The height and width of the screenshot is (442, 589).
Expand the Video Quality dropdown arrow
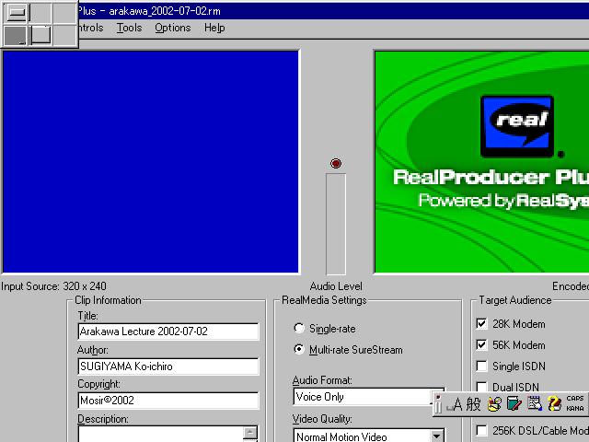tap(436, 436)
